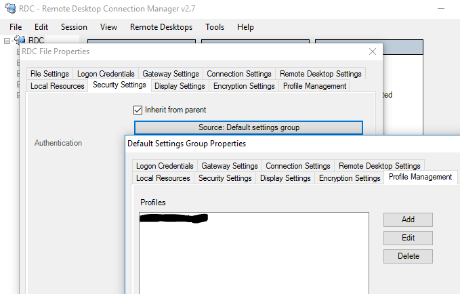This screenshot has width=460, height=294.
Task: Uncheck the Inherit from parent checkbox
Action: (138, 110)
